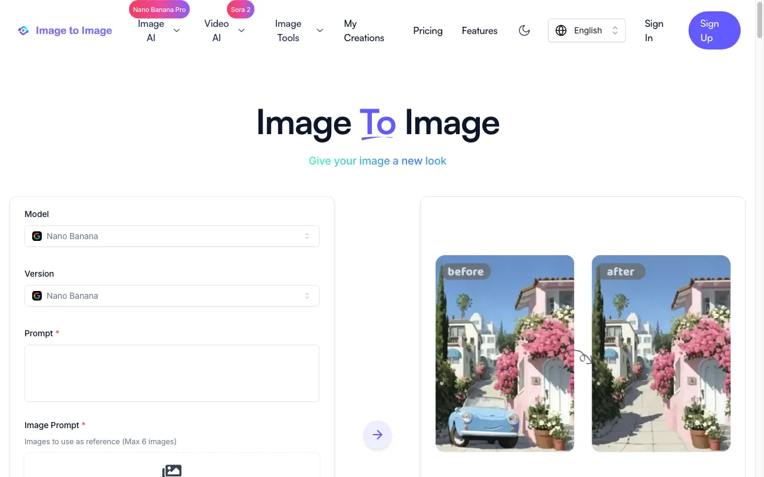The width and height of the screenshot is (764, 477).
Task: Click the Sora 2 badge
Action: [241, 10]
